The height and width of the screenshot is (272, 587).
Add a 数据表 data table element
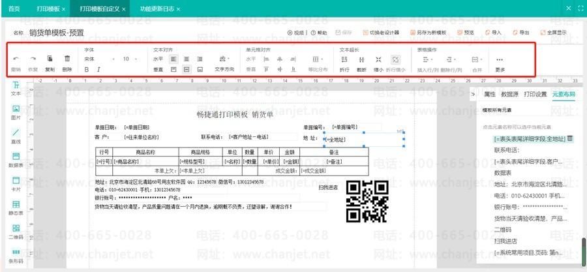[x=16, y=160]
